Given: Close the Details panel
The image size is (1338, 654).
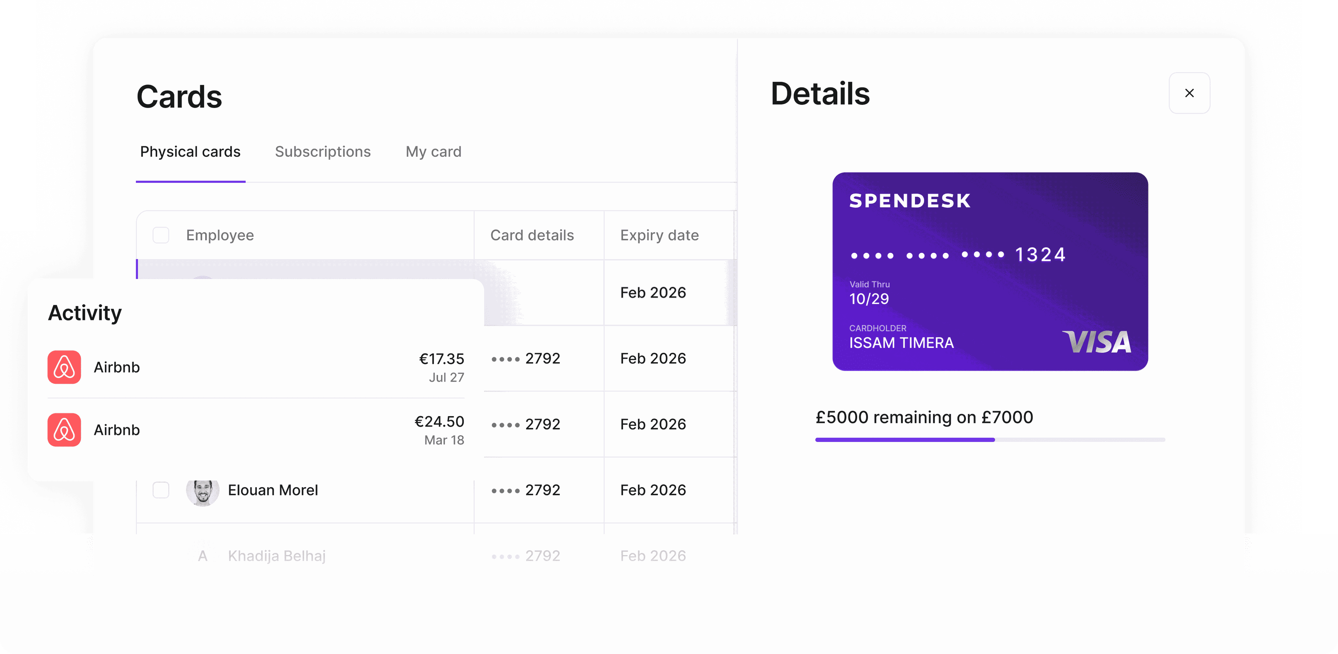Looking at the screenshot, I should [1189, 93].
